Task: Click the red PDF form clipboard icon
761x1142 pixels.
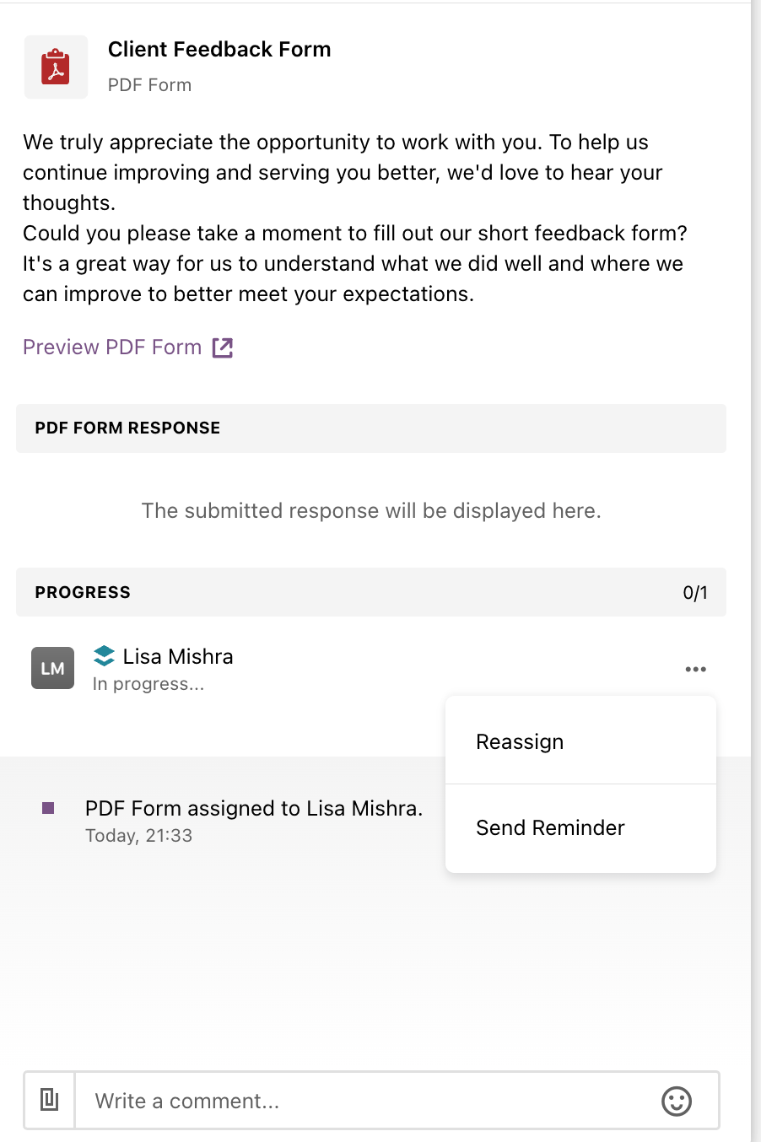Action: point(56,67)
